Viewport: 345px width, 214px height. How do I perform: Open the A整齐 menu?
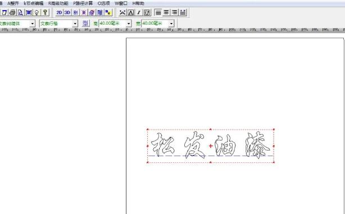point(13,3)
